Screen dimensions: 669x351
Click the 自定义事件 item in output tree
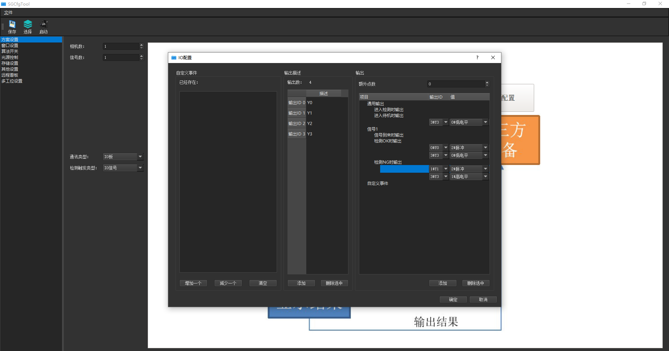point(378,184)
